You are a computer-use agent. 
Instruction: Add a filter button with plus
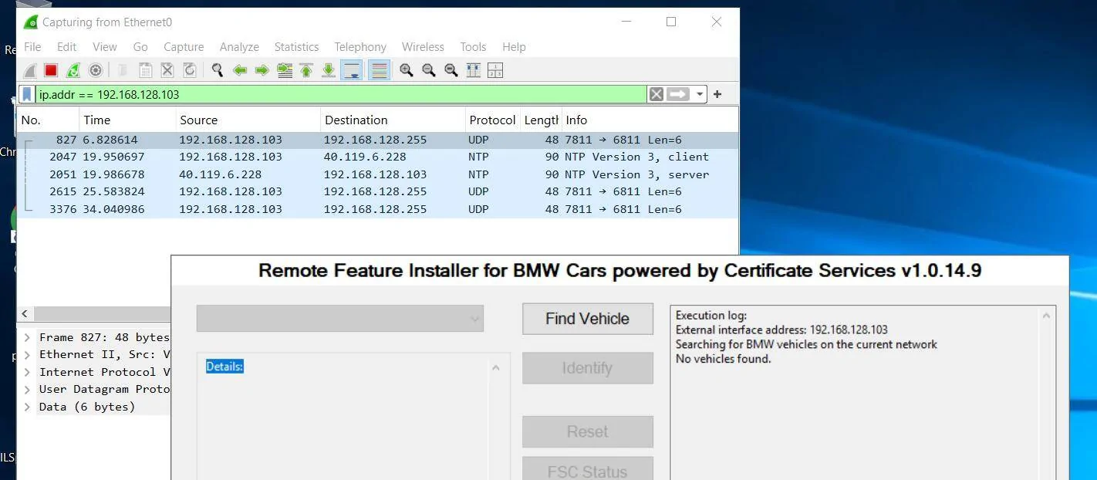tap(717, 94)
